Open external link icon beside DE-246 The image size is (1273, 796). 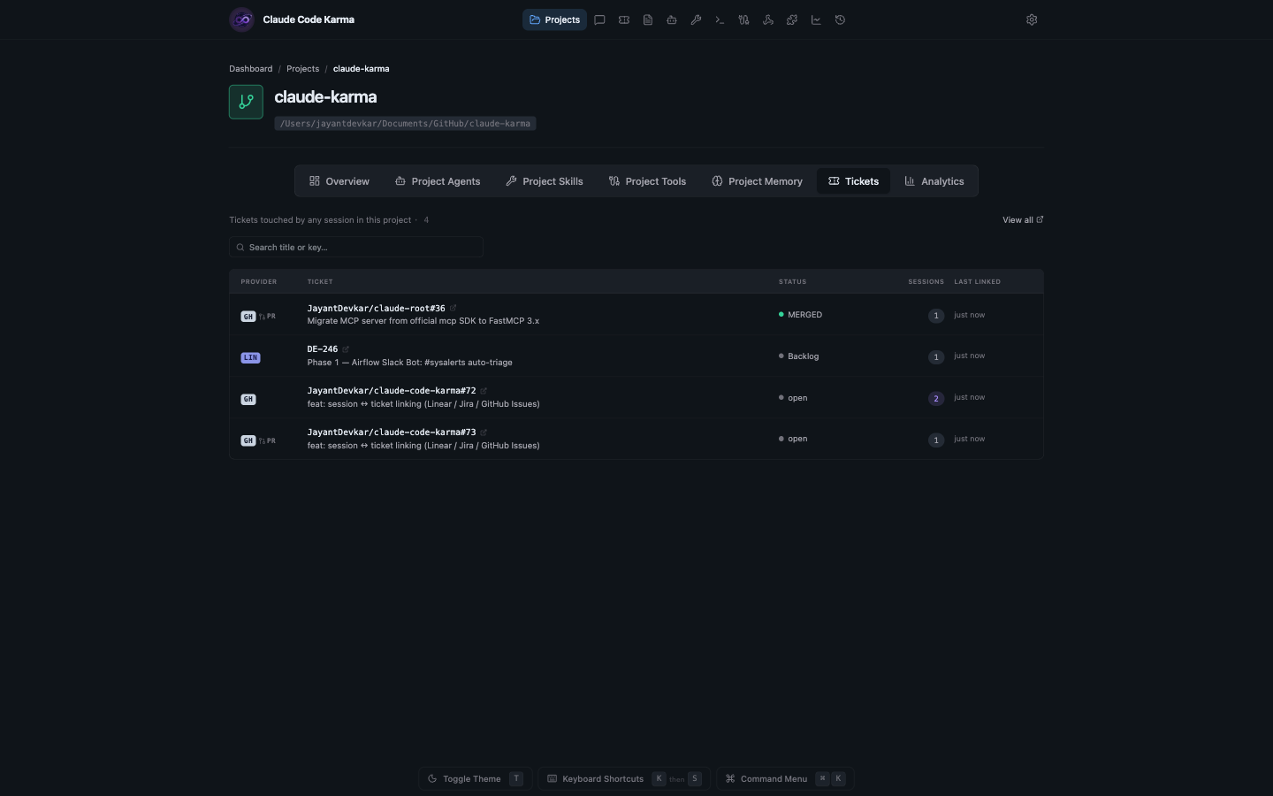coord(346,349)
